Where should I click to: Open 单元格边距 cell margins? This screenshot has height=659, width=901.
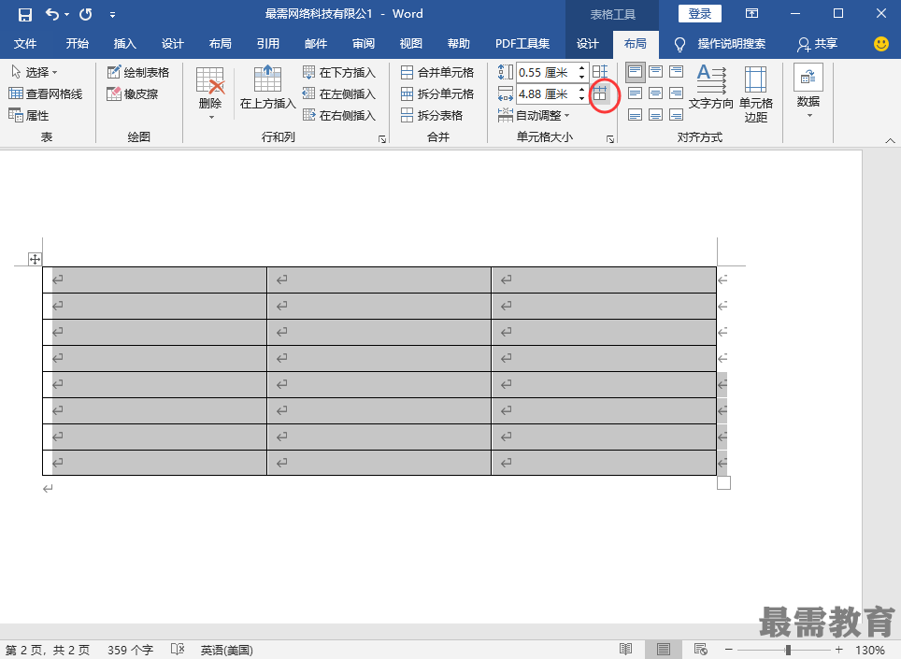(x=755, y=93)
